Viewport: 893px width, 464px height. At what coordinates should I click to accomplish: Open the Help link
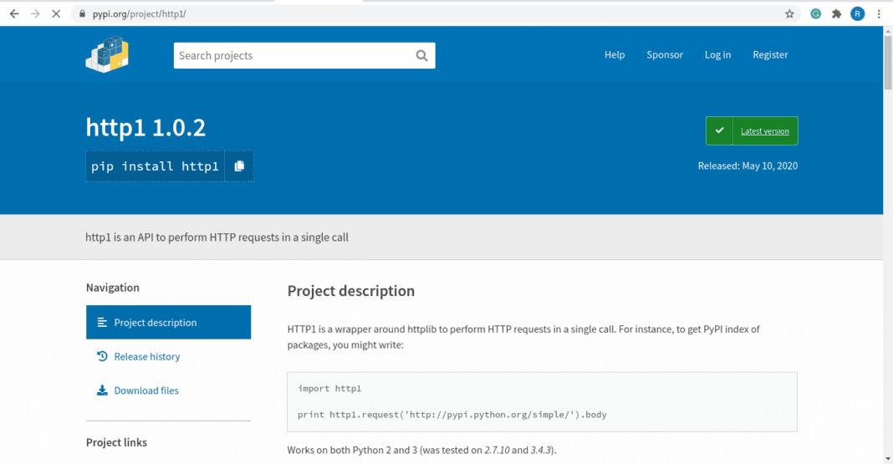(615, 55)
